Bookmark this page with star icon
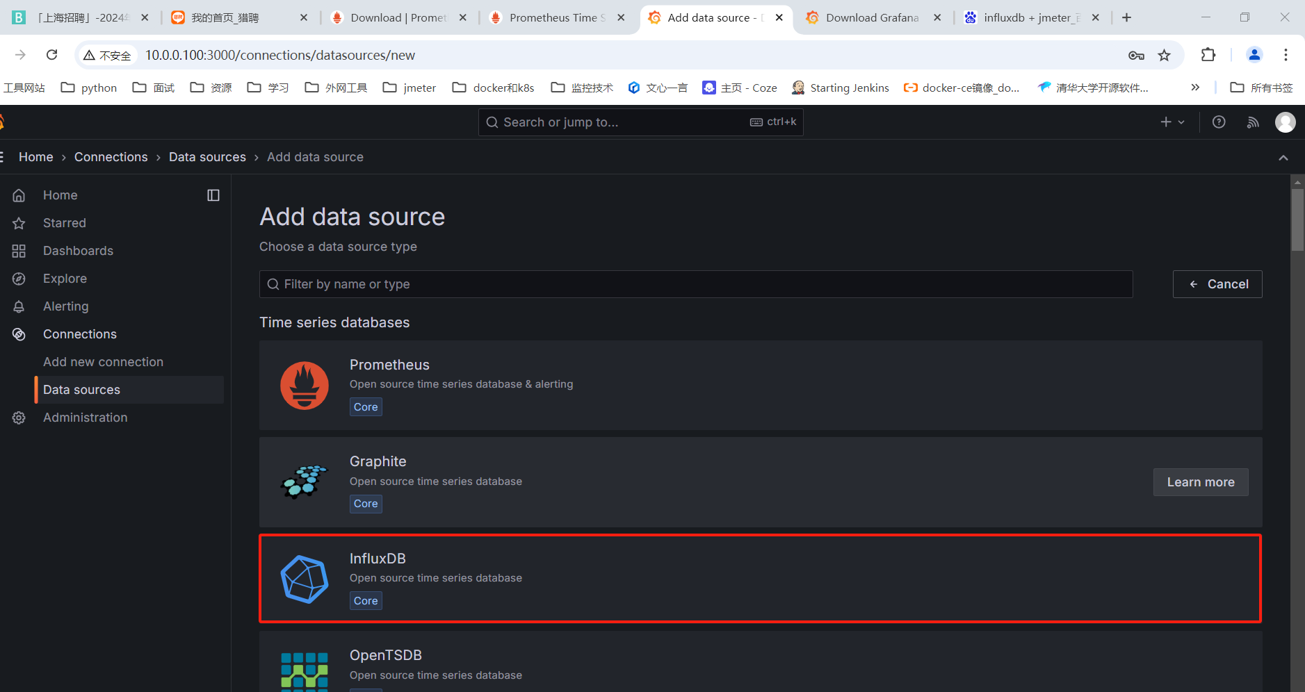Viewport: 1305px width, 692px height. click(x=1165, y=55)
